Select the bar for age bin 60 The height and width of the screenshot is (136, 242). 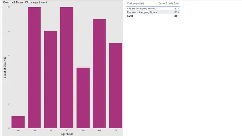coord(99,74)
